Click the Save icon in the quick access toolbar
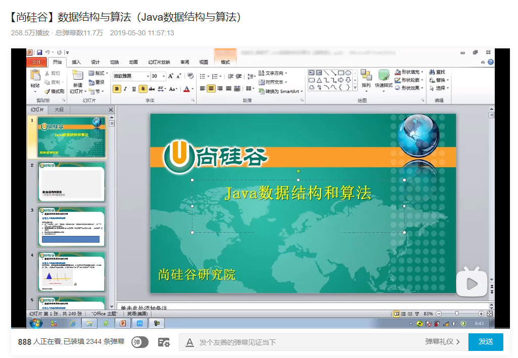518x358 pixels. click(x=39, y=52)
